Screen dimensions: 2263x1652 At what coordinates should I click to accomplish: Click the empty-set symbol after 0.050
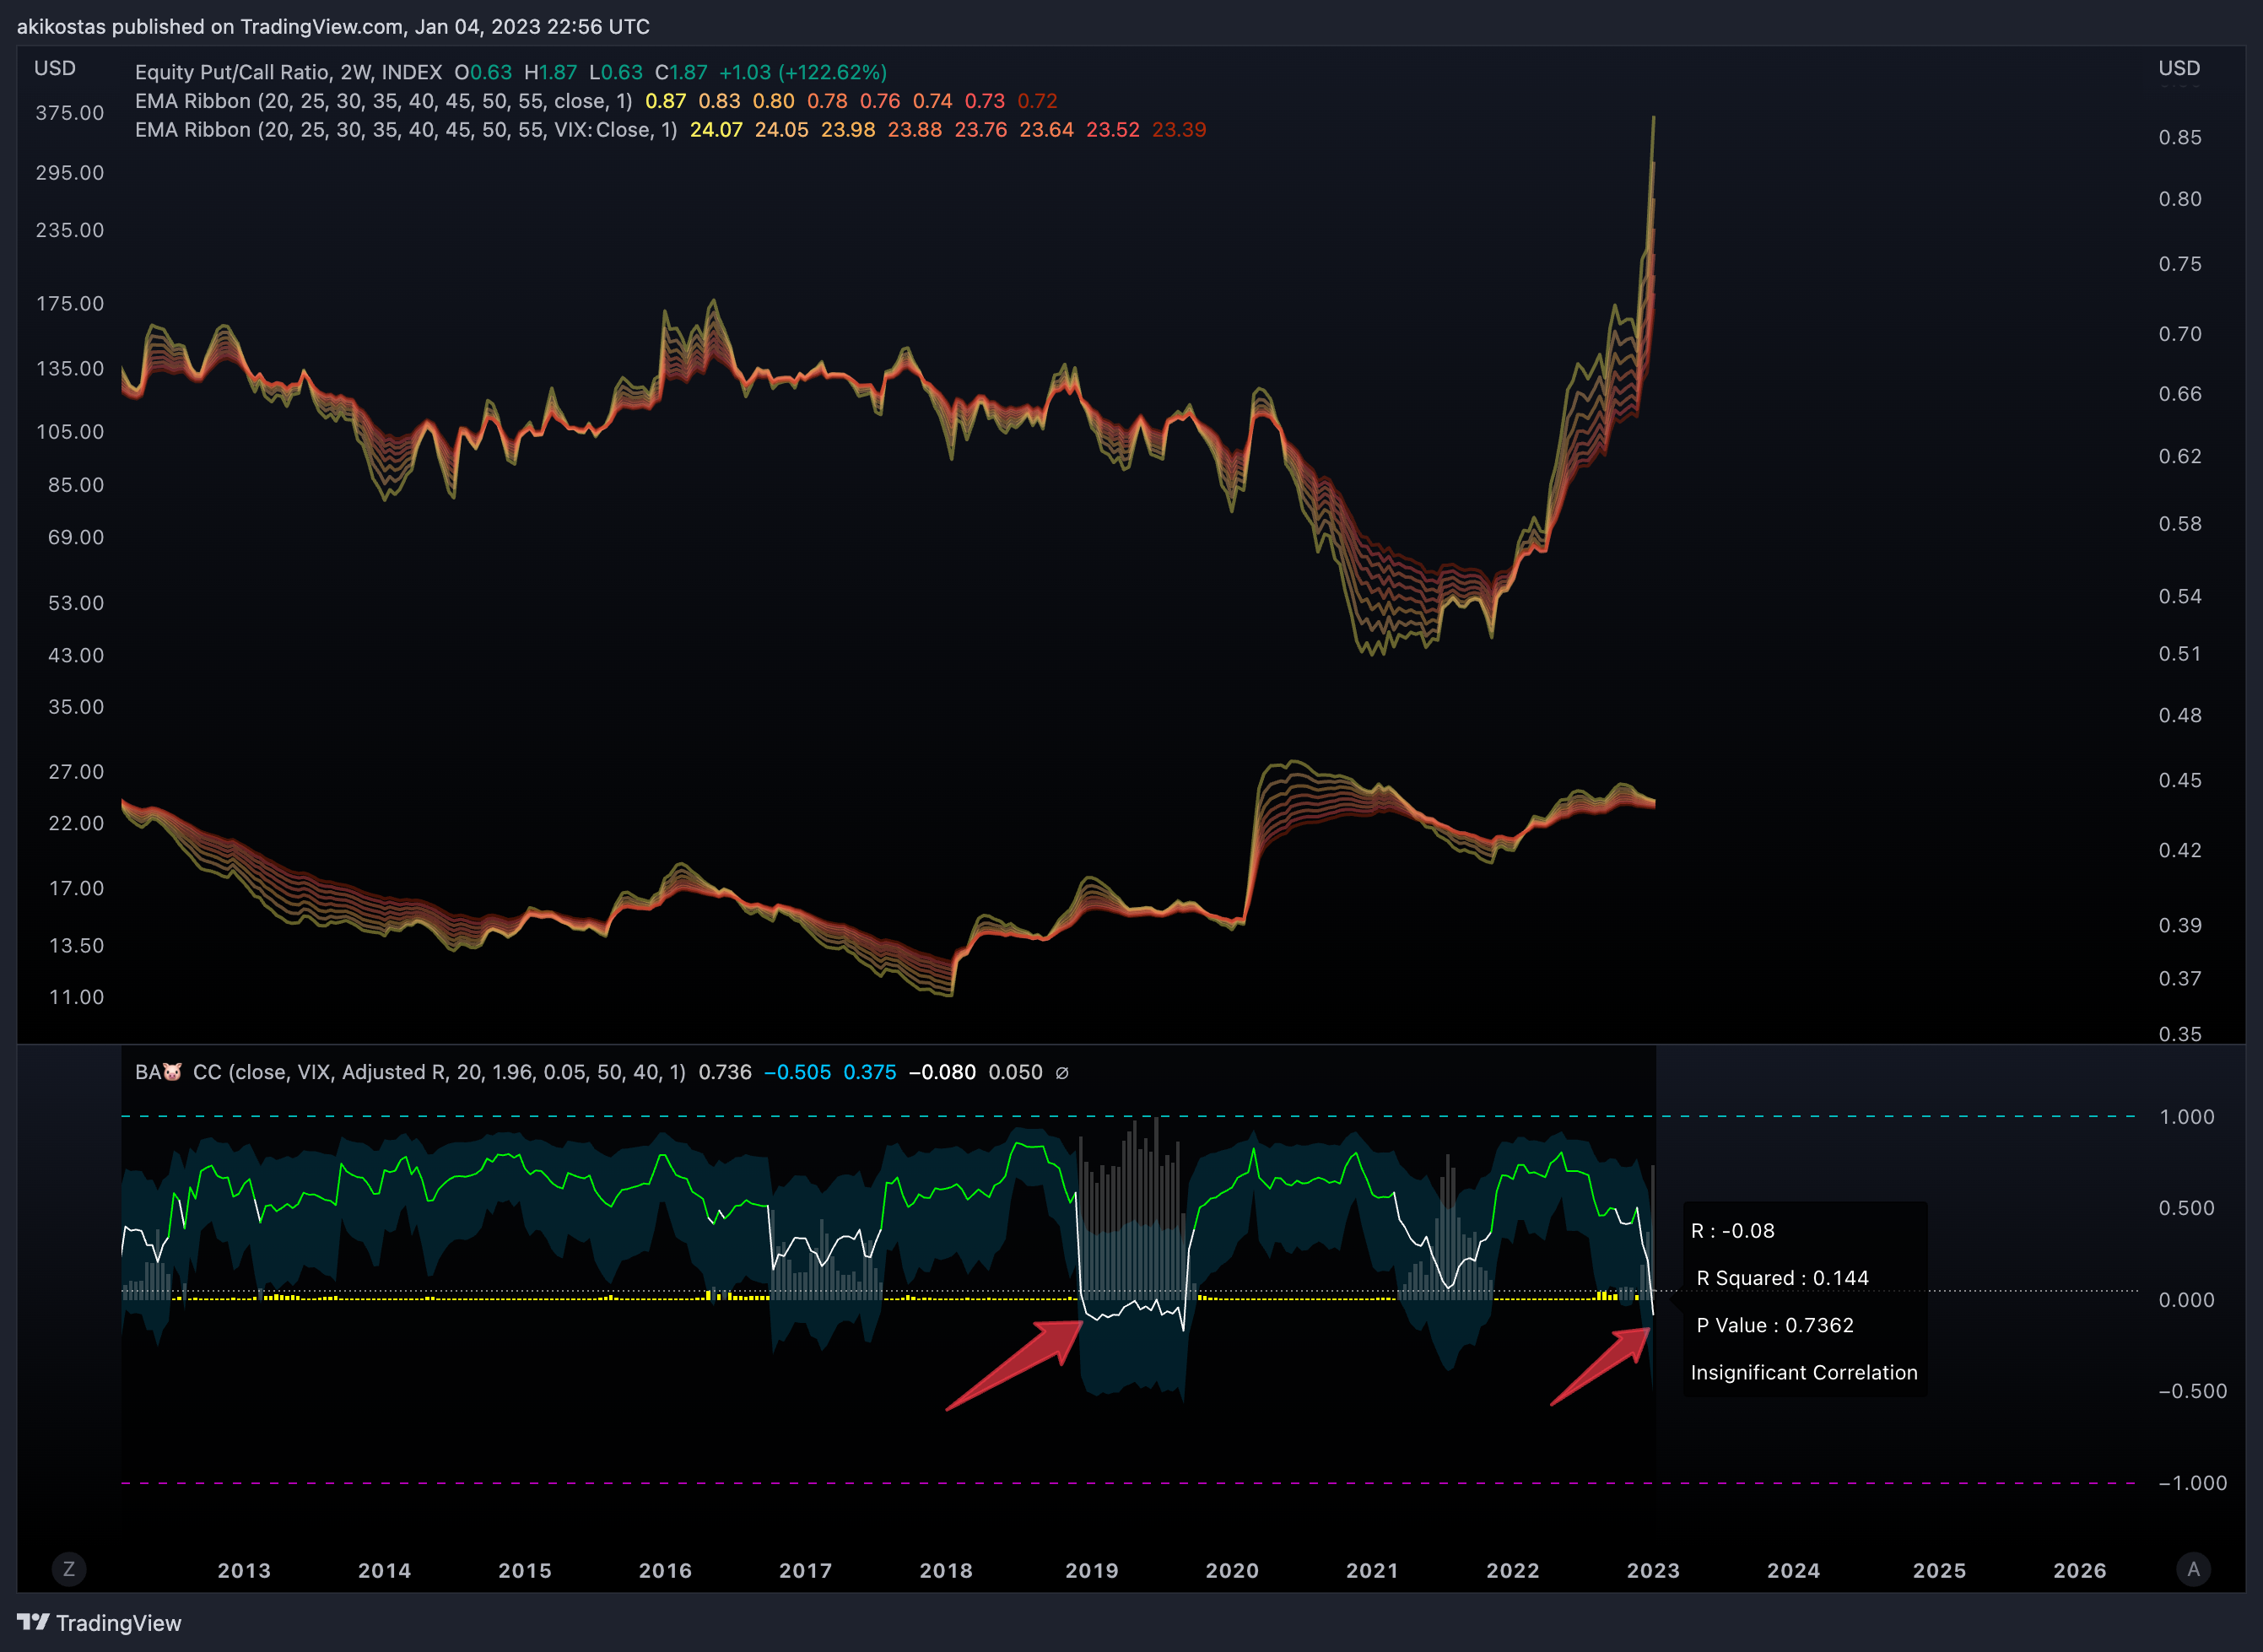tap(1062, 1073)
